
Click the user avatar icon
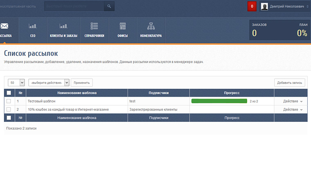pos(264,6)
